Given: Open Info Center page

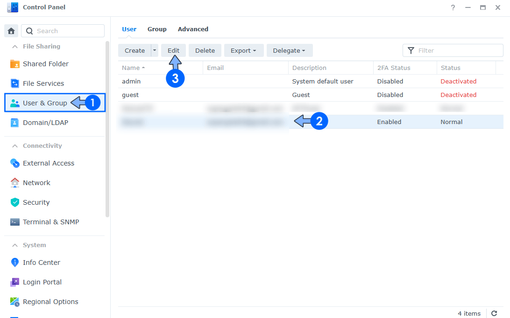Looking at the screenshot, I should point(55,263).
